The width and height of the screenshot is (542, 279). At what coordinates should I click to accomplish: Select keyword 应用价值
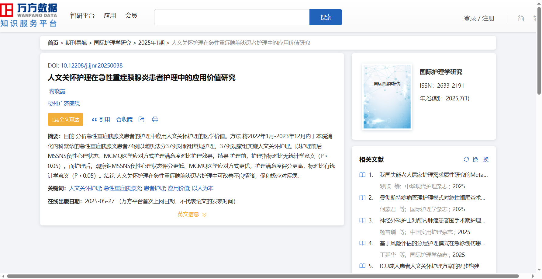(178, 188)
